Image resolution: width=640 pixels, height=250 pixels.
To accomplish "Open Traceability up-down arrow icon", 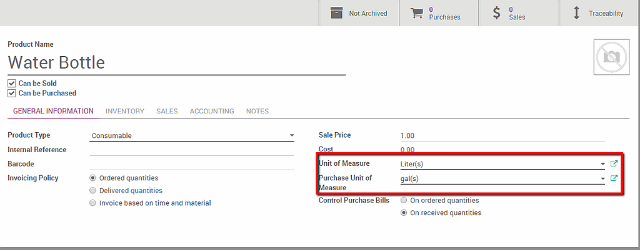I will click(x=577, y=13).
